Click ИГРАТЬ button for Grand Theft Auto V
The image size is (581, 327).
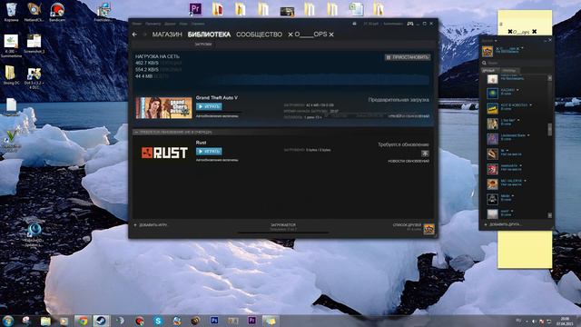point(209,107)
